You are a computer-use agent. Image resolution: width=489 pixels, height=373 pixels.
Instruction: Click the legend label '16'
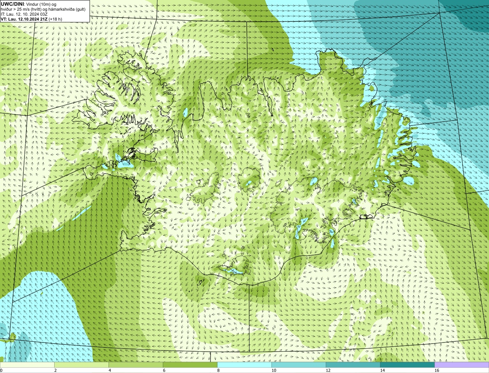point(436,370)
